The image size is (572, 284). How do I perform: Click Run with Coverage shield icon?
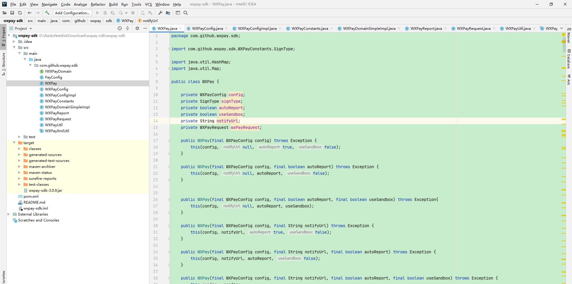click(113, 13)
